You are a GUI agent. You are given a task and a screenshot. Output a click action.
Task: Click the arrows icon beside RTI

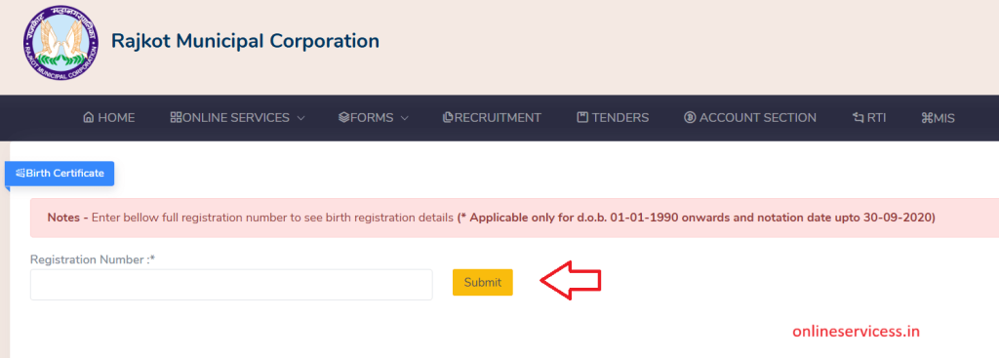click(x=858, y=118)
